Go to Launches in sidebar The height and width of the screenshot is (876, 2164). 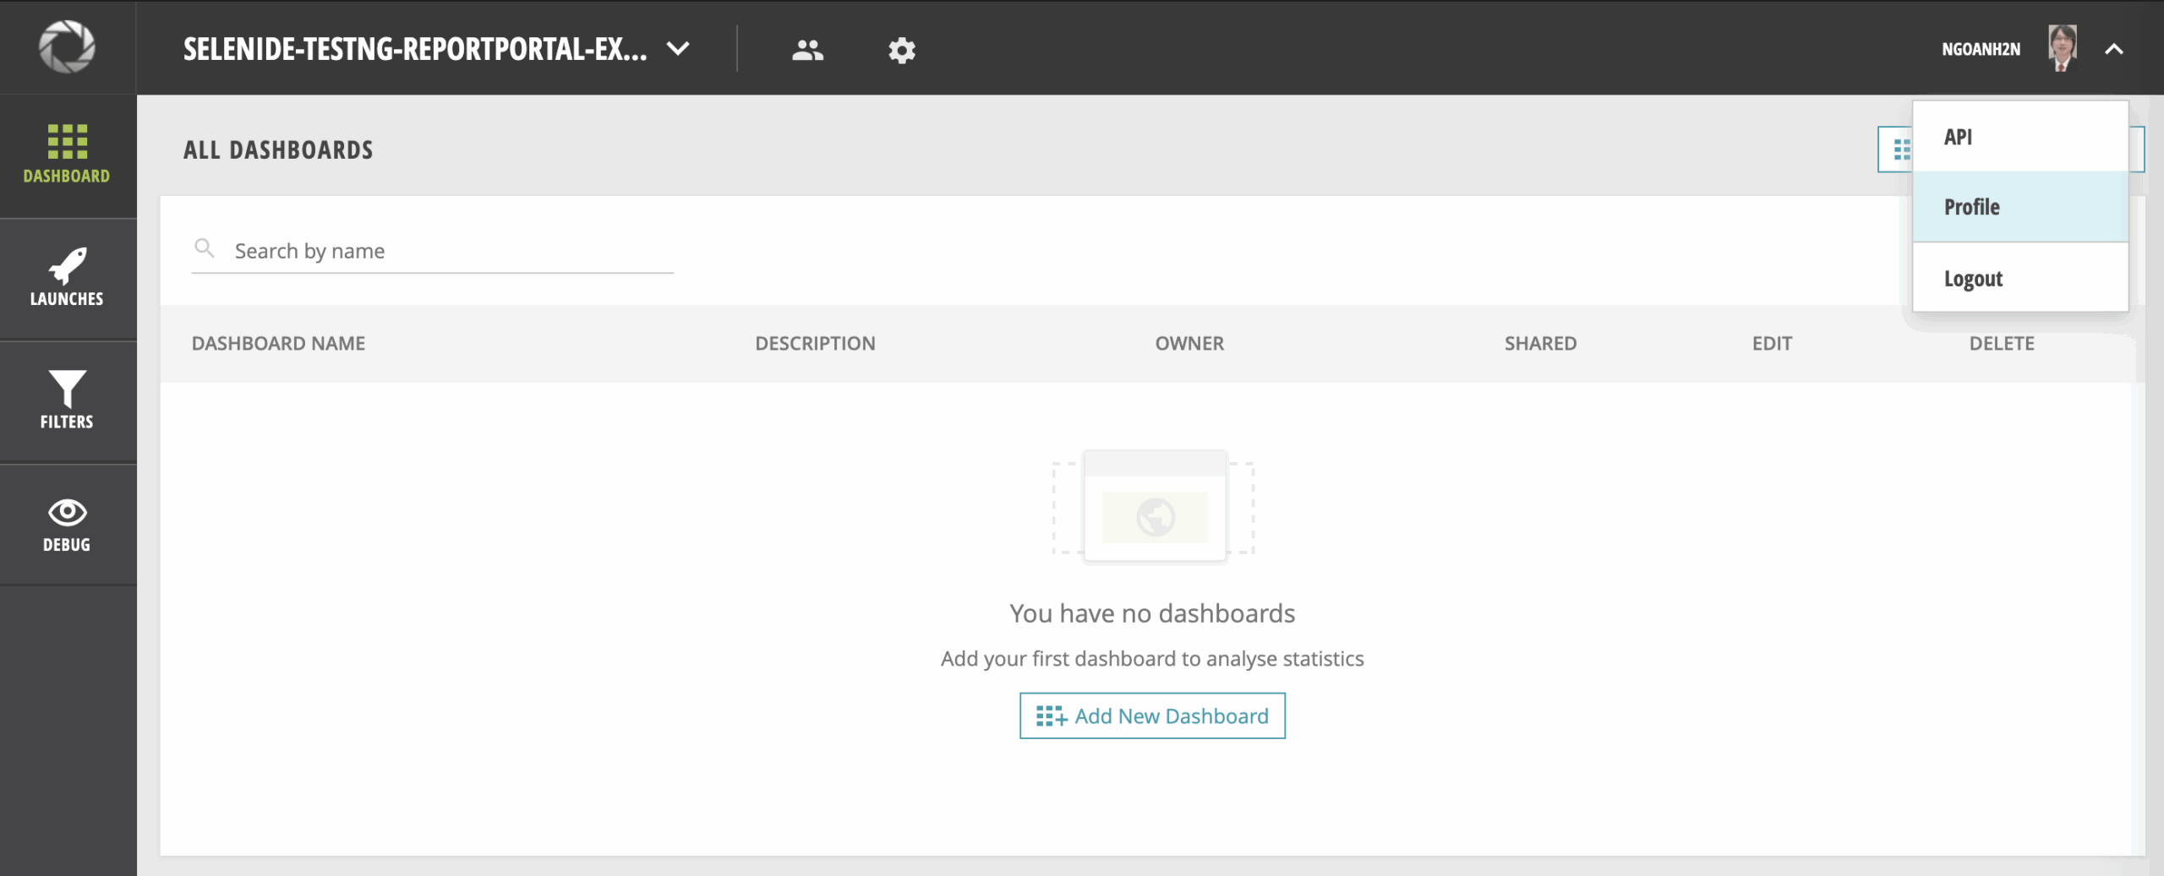click(x=67, y=279)
